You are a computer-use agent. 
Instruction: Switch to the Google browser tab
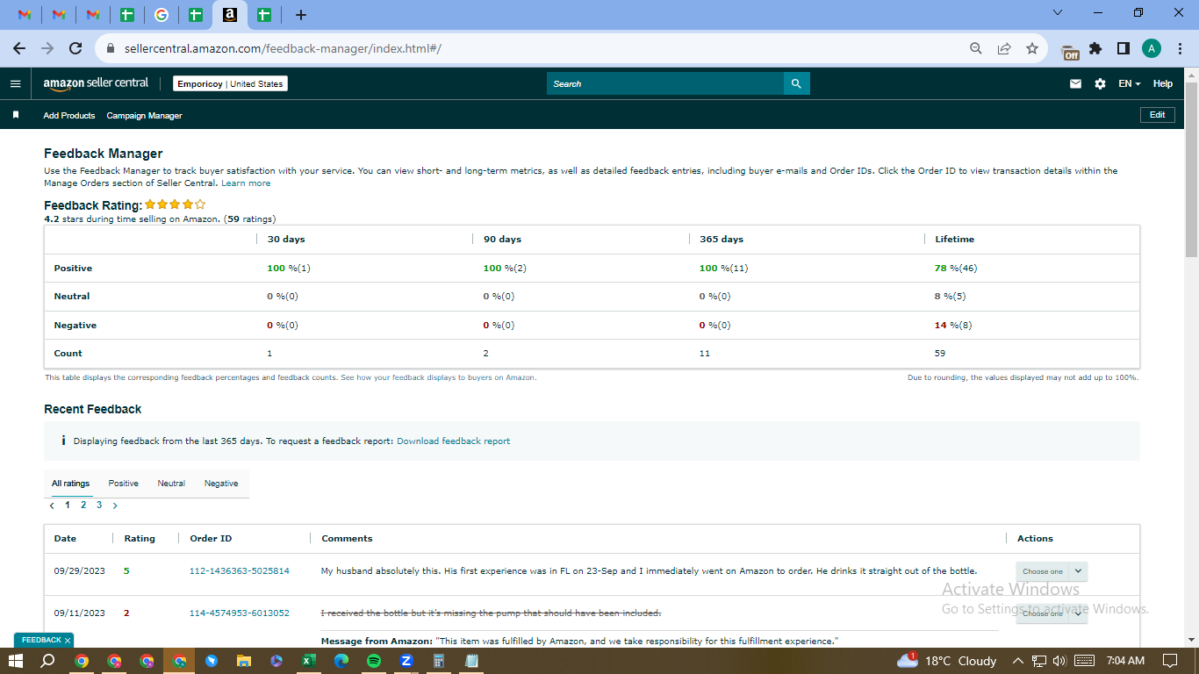[161, 15]
